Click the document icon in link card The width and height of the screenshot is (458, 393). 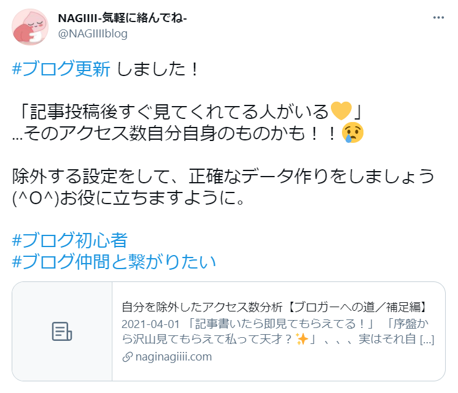[x=62, y=332]
